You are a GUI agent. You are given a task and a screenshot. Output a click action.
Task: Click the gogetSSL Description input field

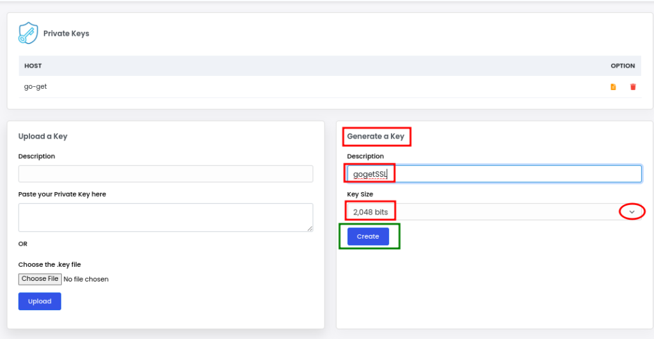click(x=494, y=174)
